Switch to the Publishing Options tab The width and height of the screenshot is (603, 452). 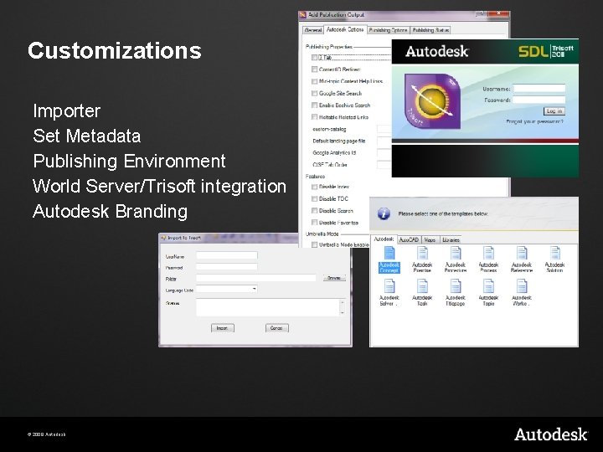click(388, 30)
